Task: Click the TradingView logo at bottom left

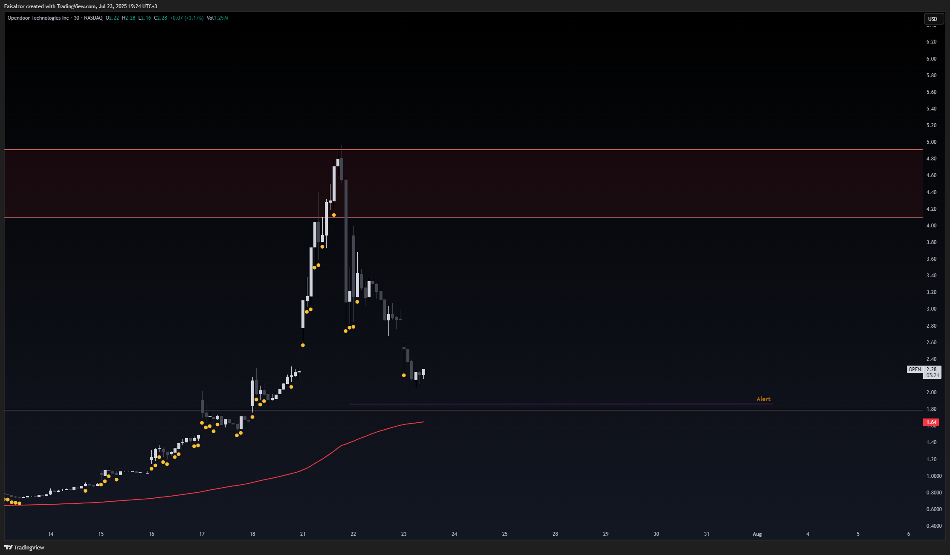Action: point(24,547)
